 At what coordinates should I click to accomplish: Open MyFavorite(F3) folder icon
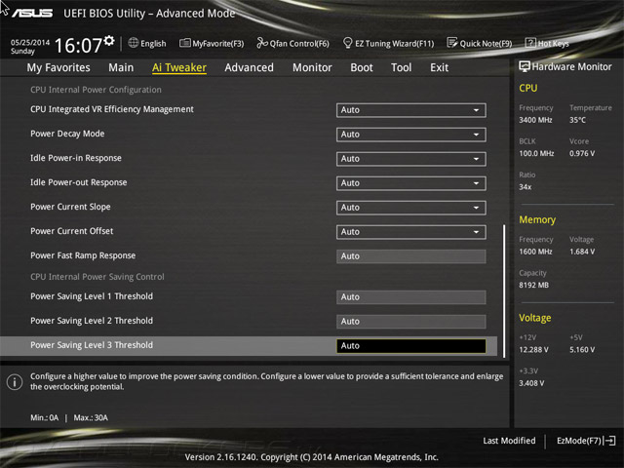point(185,43)
